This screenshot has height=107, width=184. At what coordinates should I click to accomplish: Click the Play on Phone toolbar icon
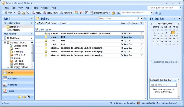point(86,13)
